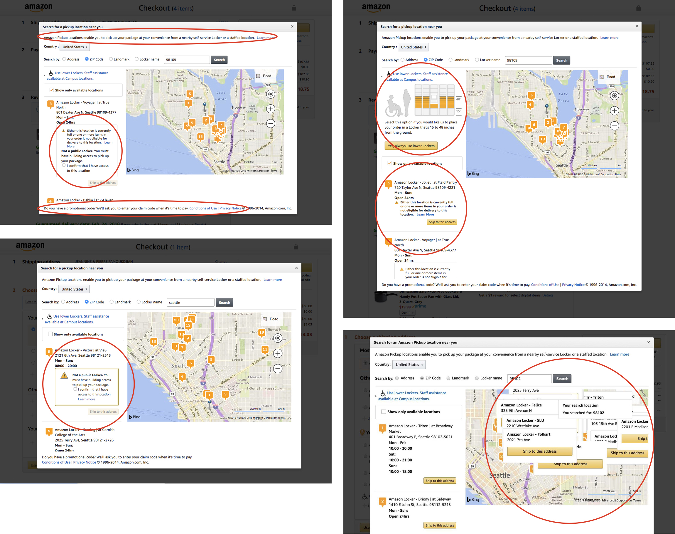Click amazon logo on Checkout (1 item) page
This screenshot has height=534, width=675.
[30, 246]
